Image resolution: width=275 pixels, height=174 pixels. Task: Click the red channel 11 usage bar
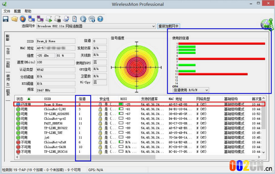point(213,74)
